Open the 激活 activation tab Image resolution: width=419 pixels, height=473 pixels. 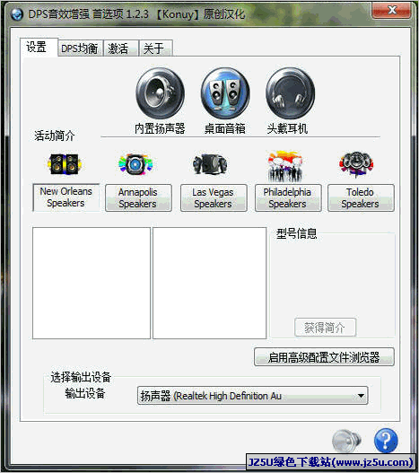[x=121, y=48]
